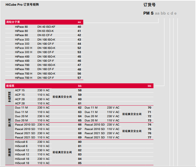The width and height of the screenshot is (196, 167).
Task: Click Pascal 2010 SD in the row coded 66
Action: (25, 125)
